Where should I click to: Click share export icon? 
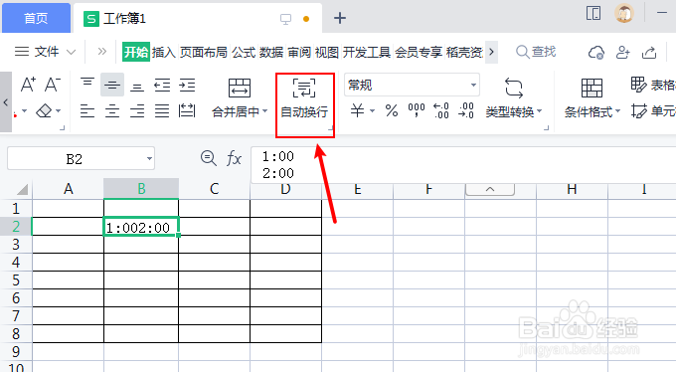[x=649, y=52]
